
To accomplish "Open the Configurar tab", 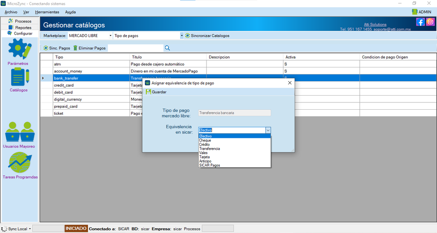I will pyautogui.click(x=20, y=33).
